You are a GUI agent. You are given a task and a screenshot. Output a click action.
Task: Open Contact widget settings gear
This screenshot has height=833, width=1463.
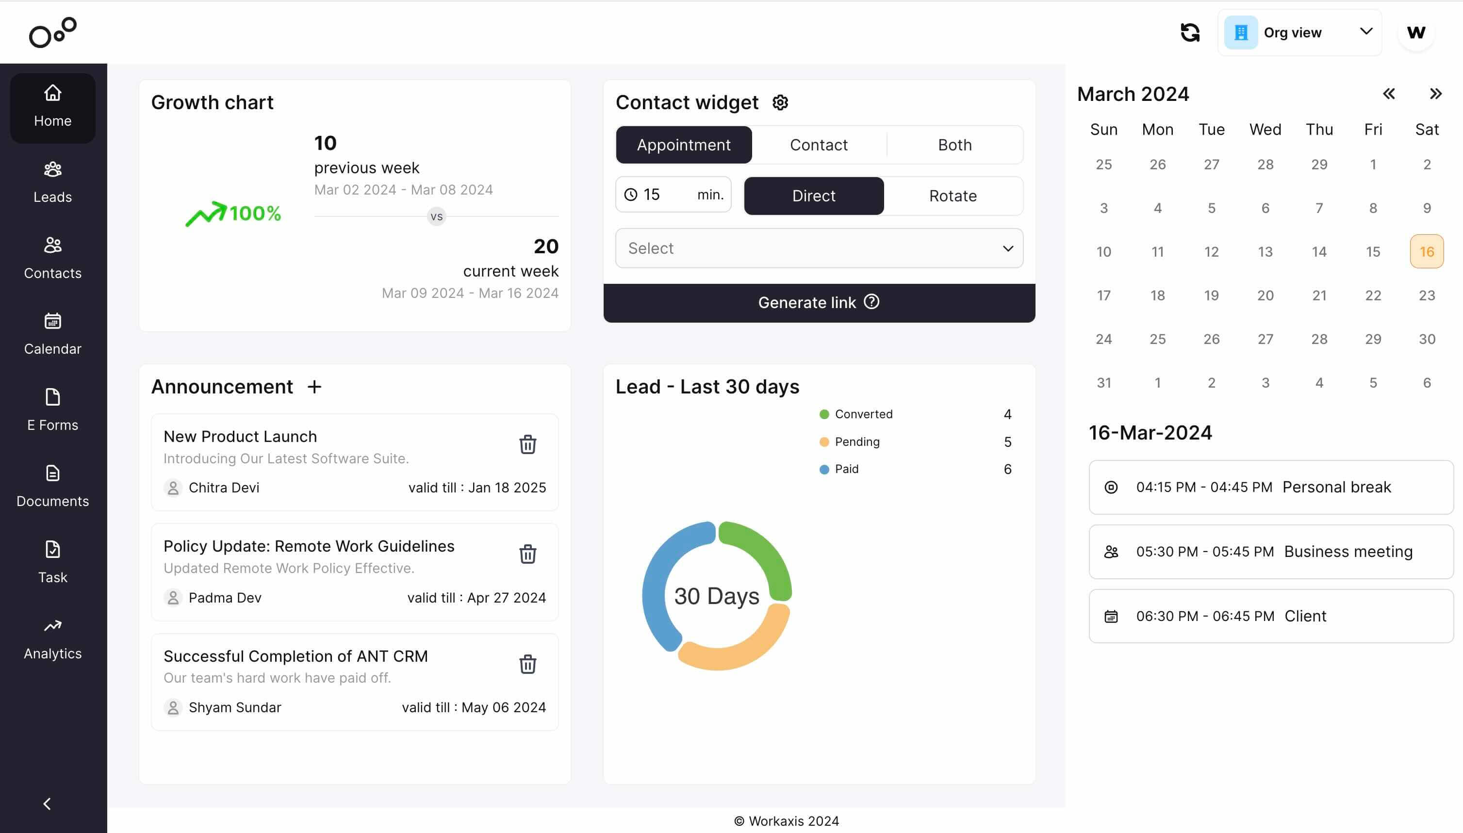pos(780,102)
